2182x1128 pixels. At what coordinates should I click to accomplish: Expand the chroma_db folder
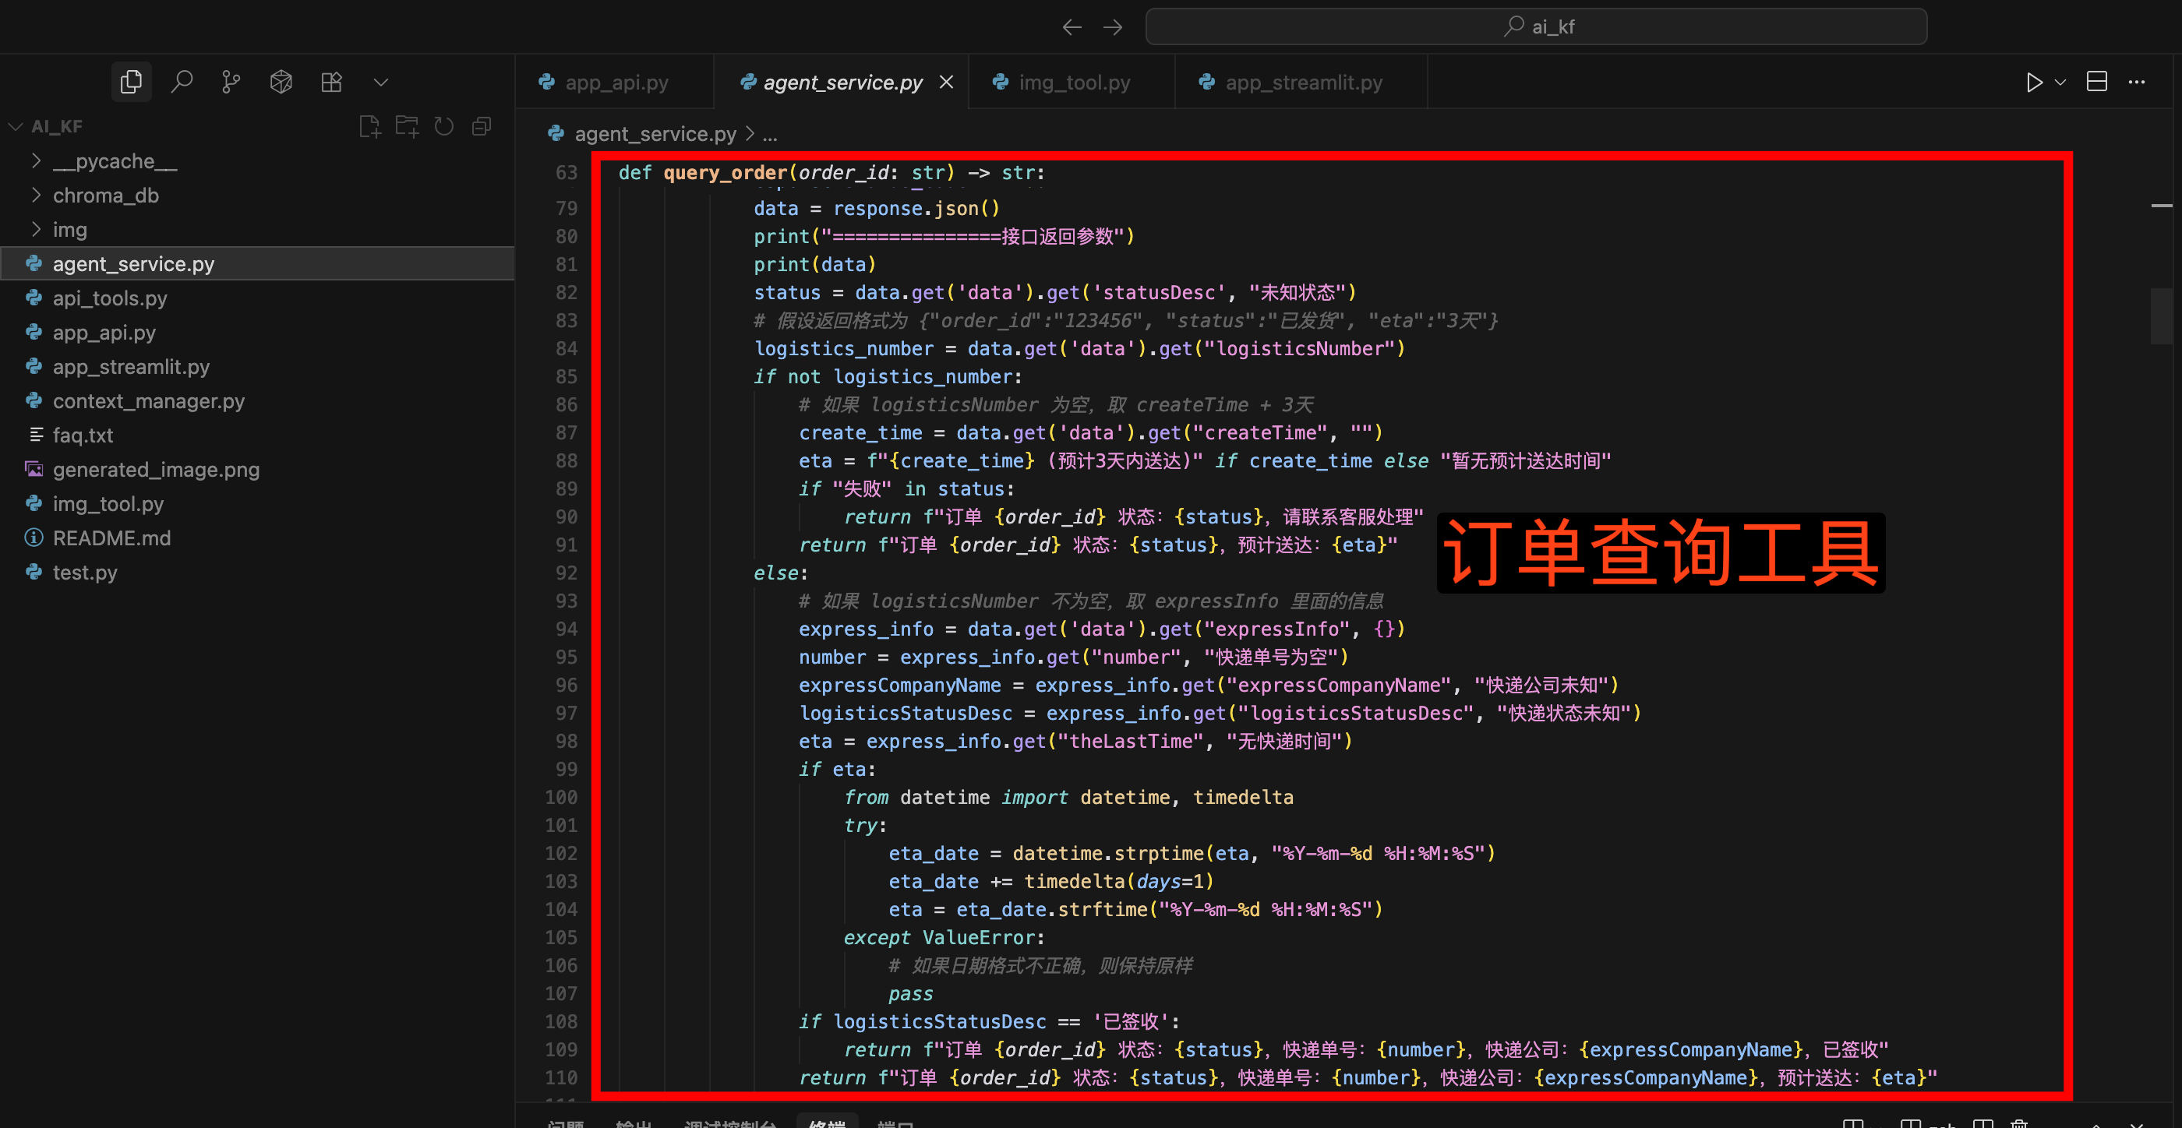click(x=106, y=195)
